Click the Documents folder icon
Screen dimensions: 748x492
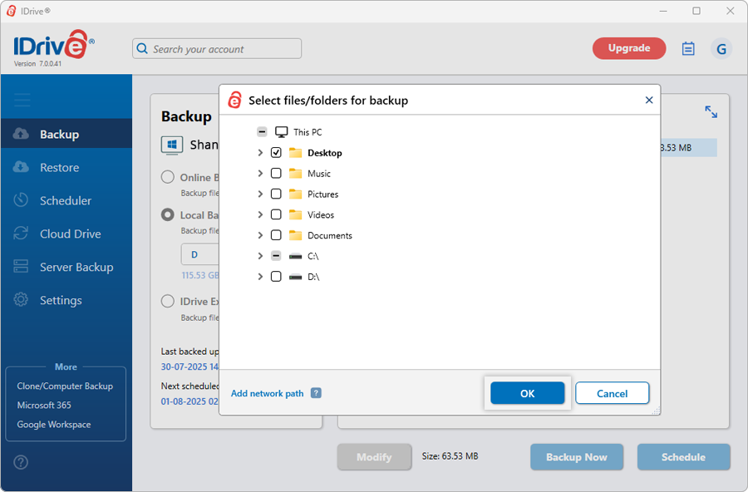click(296, 235)
